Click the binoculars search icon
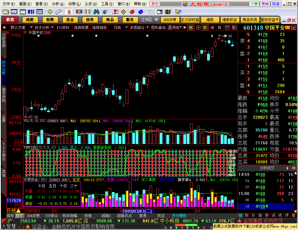Viewport: 298px width, 230px height. (96, 12)
